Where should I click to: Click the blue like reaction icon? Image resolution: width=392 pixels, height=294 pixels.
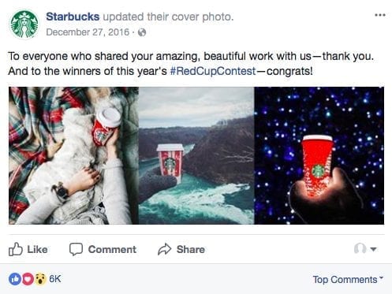[x=15, y=279]
